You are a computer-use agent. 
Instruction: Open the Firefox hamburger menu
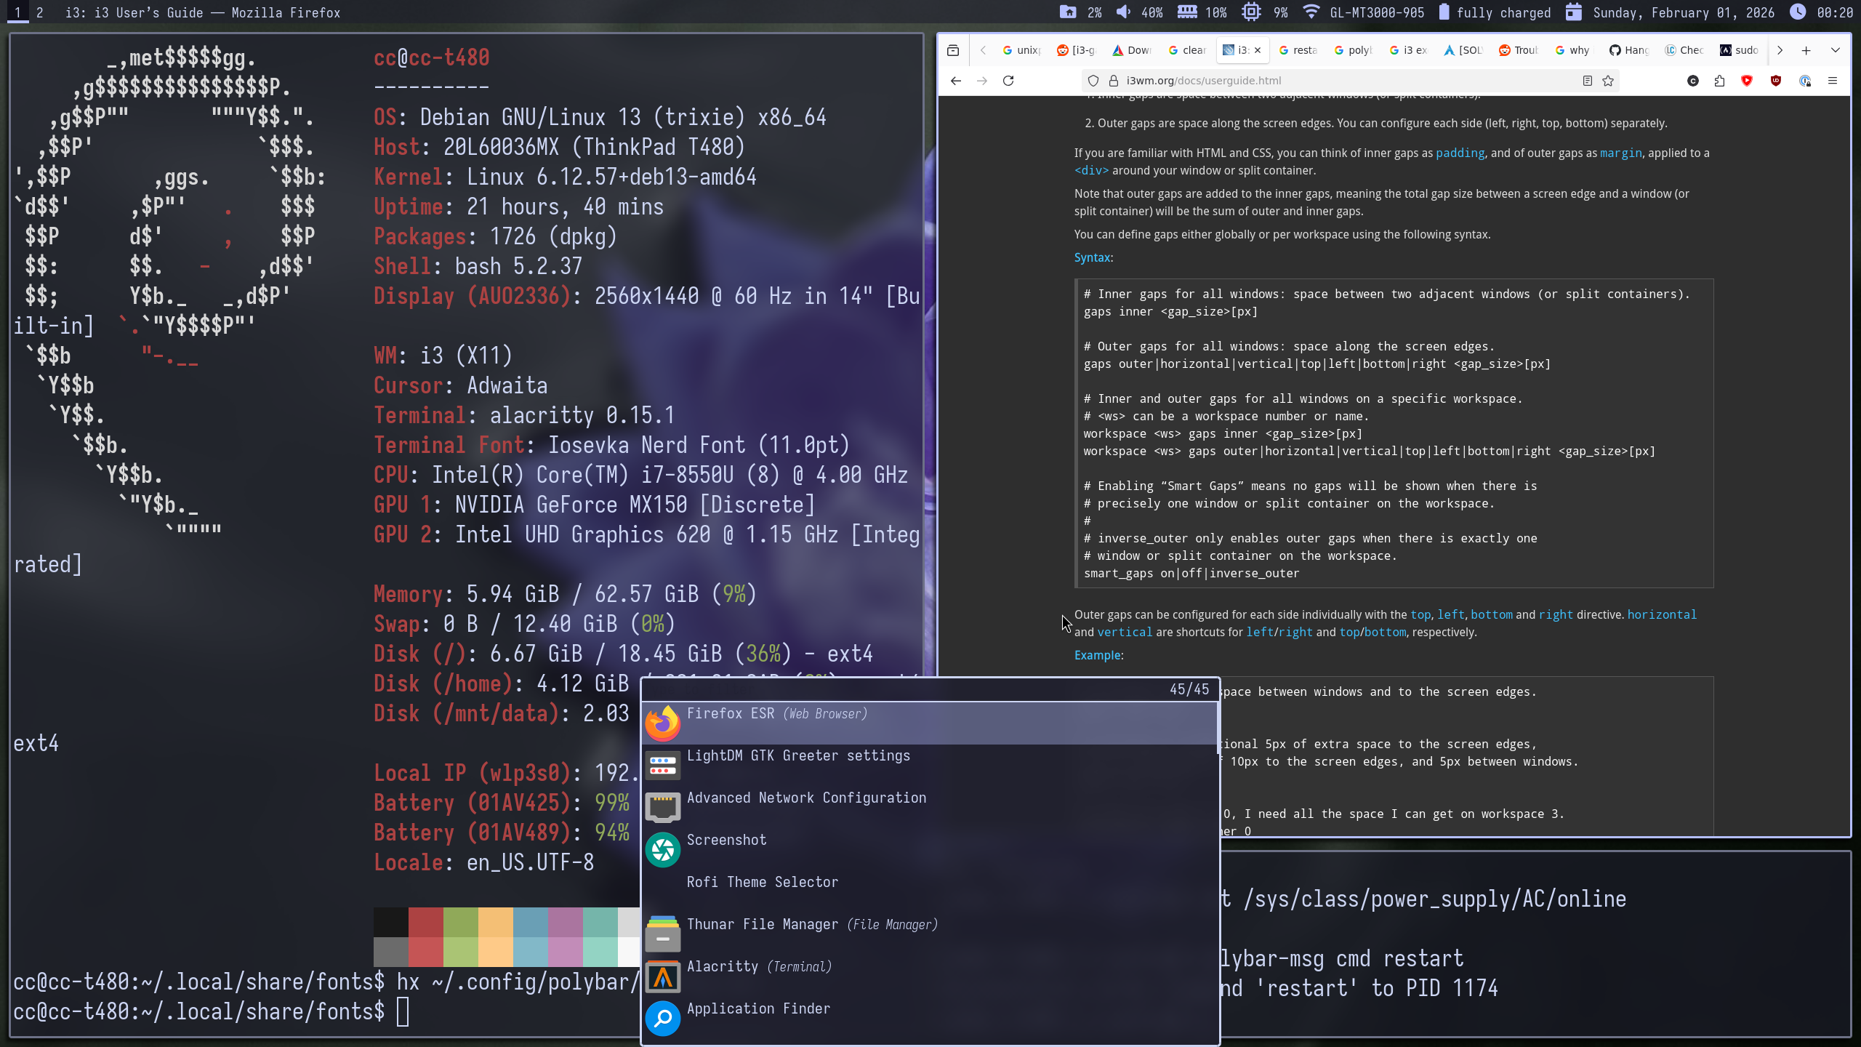tap(1833, 81)
